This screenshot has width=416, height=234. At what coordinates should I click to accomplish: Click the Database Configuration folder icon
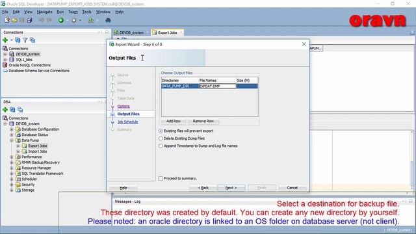pyautogui.click(x=18, y=129)
